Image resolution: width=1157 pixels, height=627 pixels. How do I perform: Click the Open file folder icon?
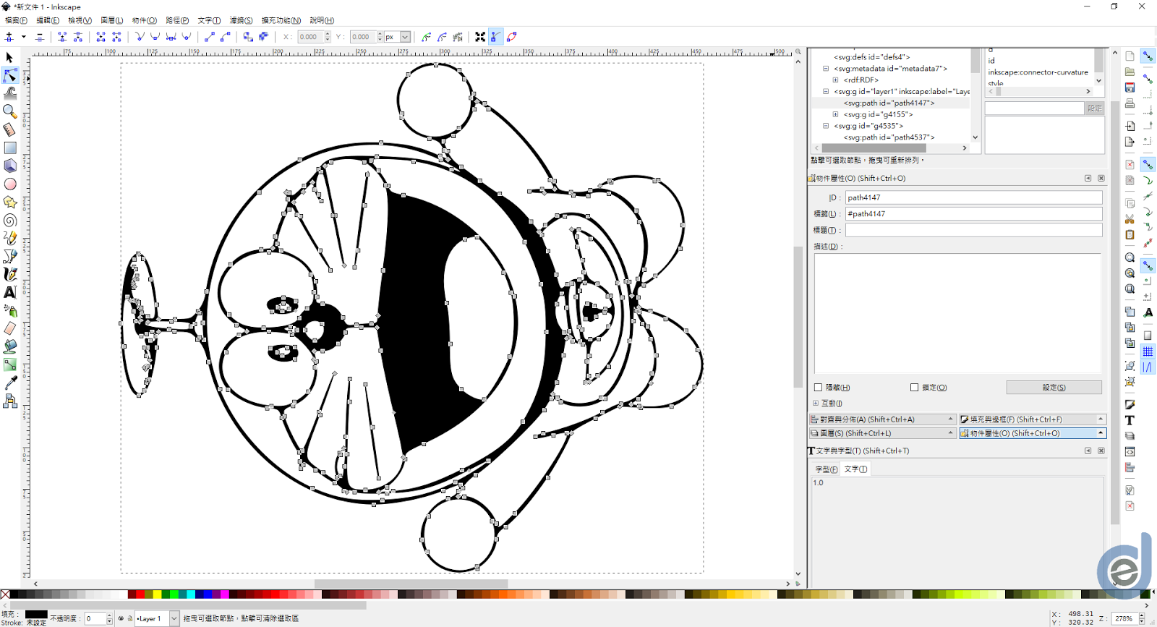[x=1130, y=72]
